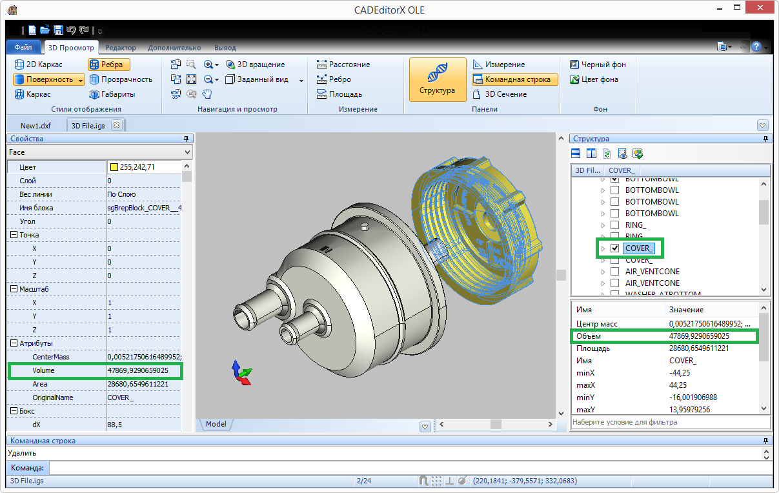Open the 3D Сечение tool

point(499,94)
